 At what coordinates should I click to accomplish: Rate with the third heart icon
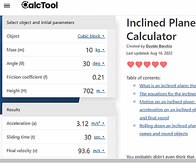point(147,64)
